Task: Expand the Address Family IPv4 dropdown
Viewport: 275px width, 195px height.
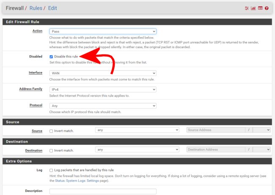Action: [x=103, y=89]
